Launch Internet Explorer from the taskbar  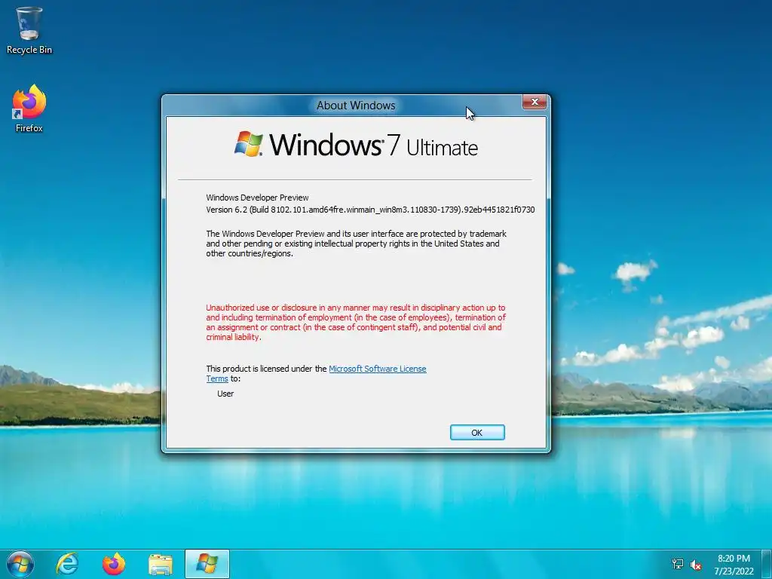point(67,564)
